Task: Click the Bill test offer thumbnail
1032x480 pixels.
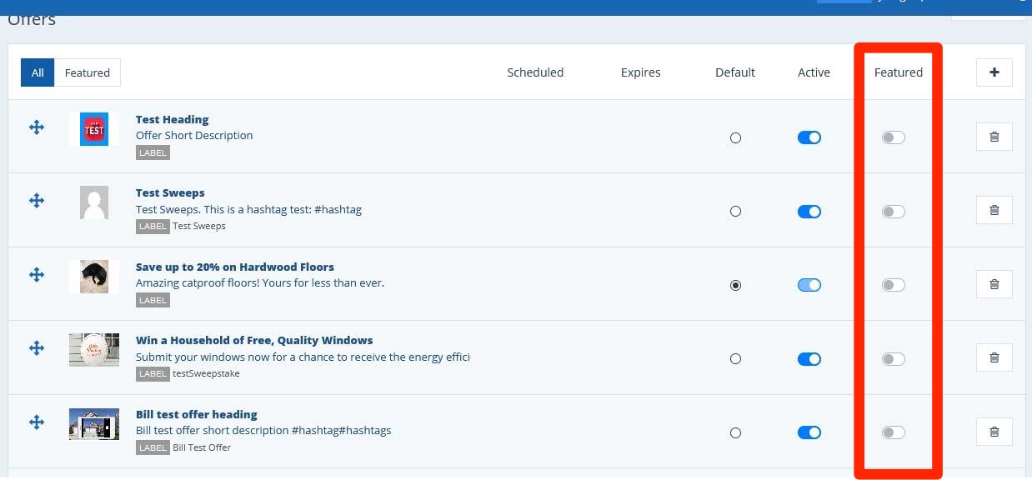Action: tap(94, 424)
